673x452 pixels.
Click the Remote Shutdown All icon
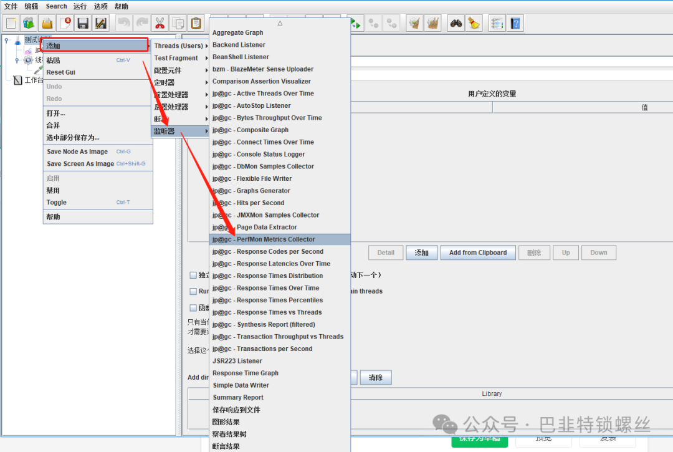392,23
